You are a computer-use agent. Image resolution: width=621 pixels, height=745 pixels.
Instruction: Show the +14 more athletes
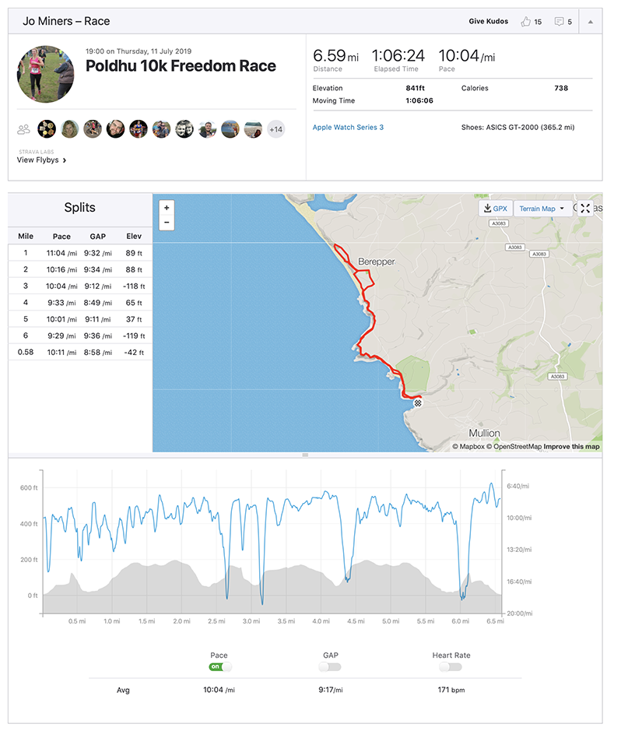(x=275, y=129)
